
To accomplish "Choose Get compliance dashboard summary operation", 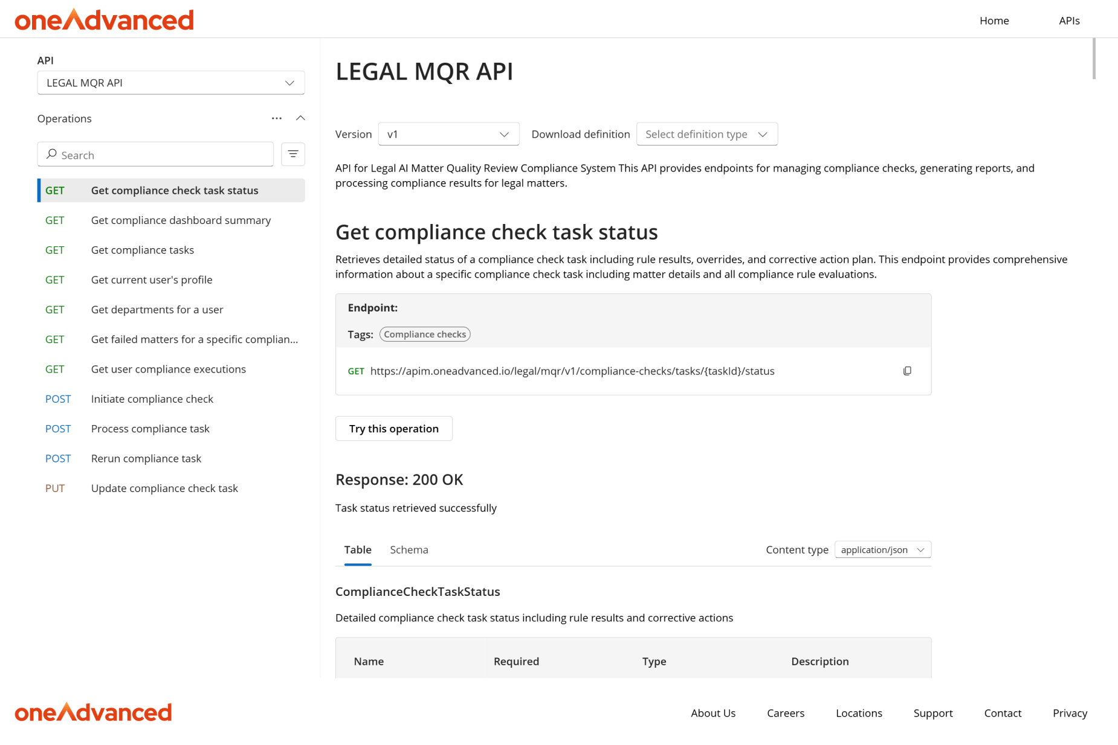I will point(181,220).
